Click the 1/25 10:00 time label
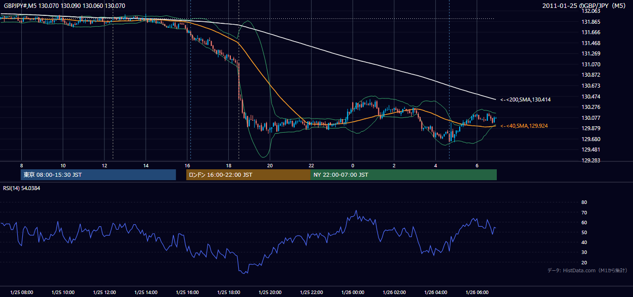Image resolution: width=633 pixels, height=297 pixels. point(63,293)
